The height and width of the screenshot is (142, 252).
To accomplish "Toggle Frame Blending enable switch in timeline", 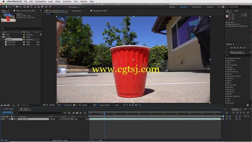I will (x=77, y=113).
